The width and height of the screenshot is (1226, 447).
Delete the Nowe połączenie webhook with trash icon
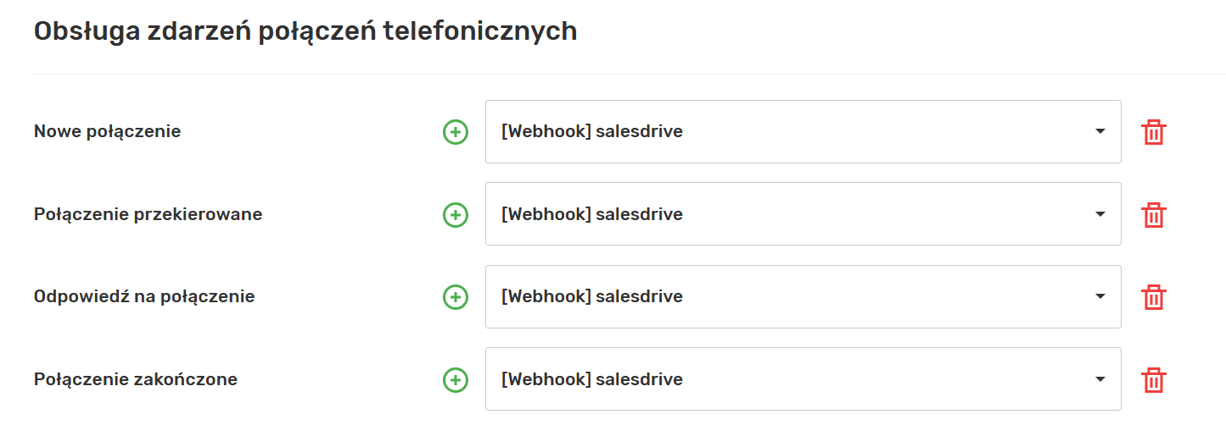pos(1153,133)
